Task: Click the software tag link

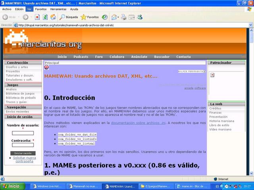Action: click(x=200, y=88)
